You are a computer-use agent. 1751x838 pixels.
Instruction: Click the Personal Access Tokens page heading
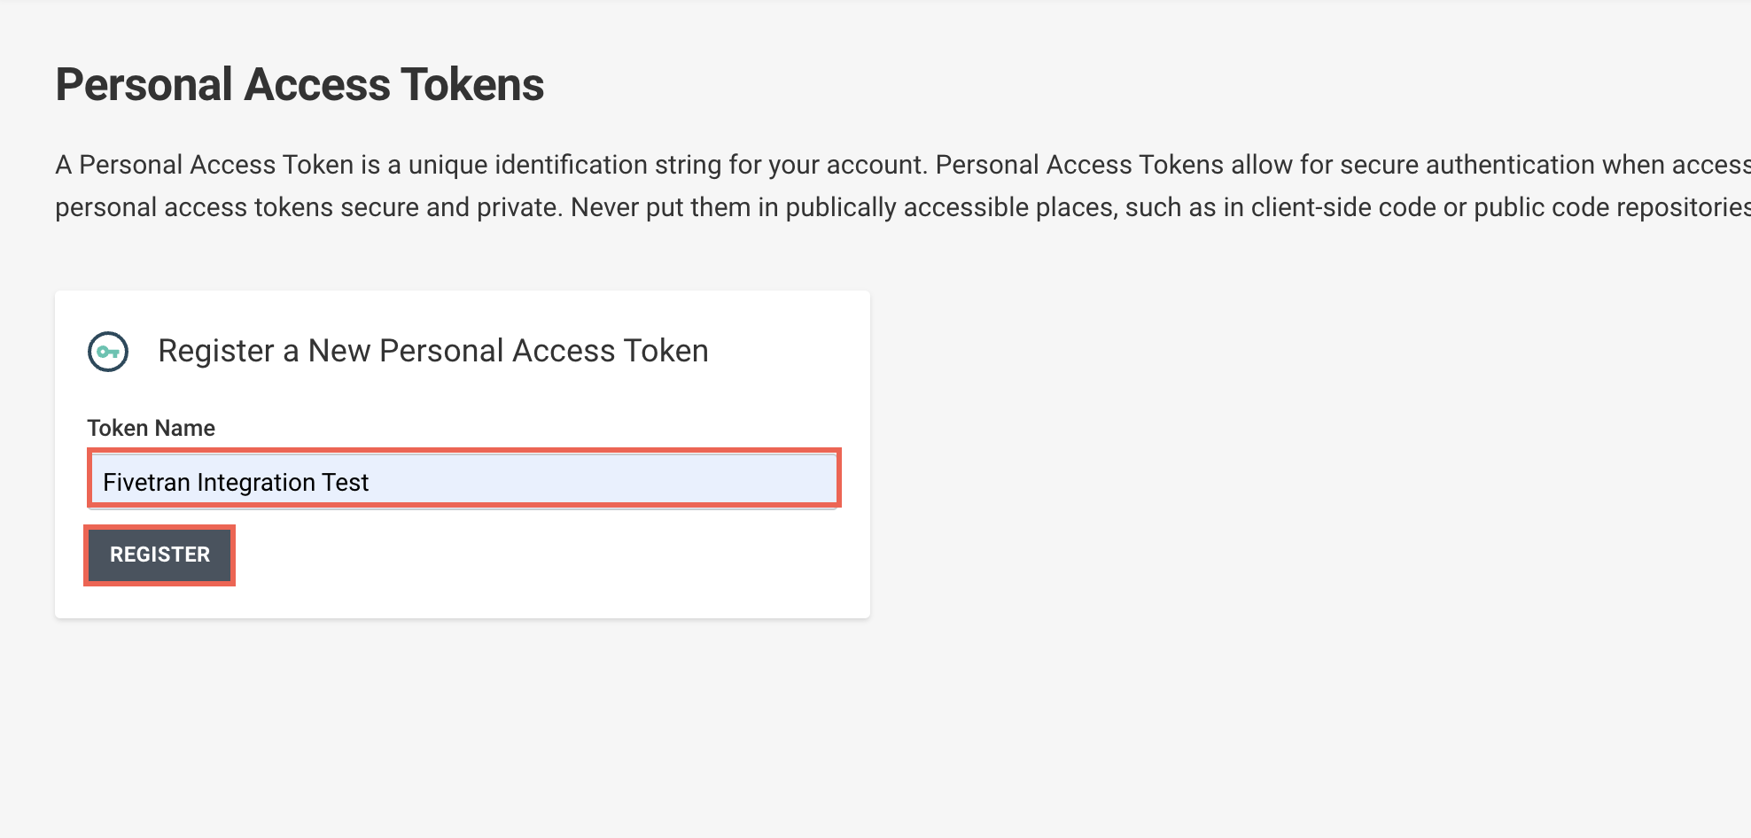point(300,85)
